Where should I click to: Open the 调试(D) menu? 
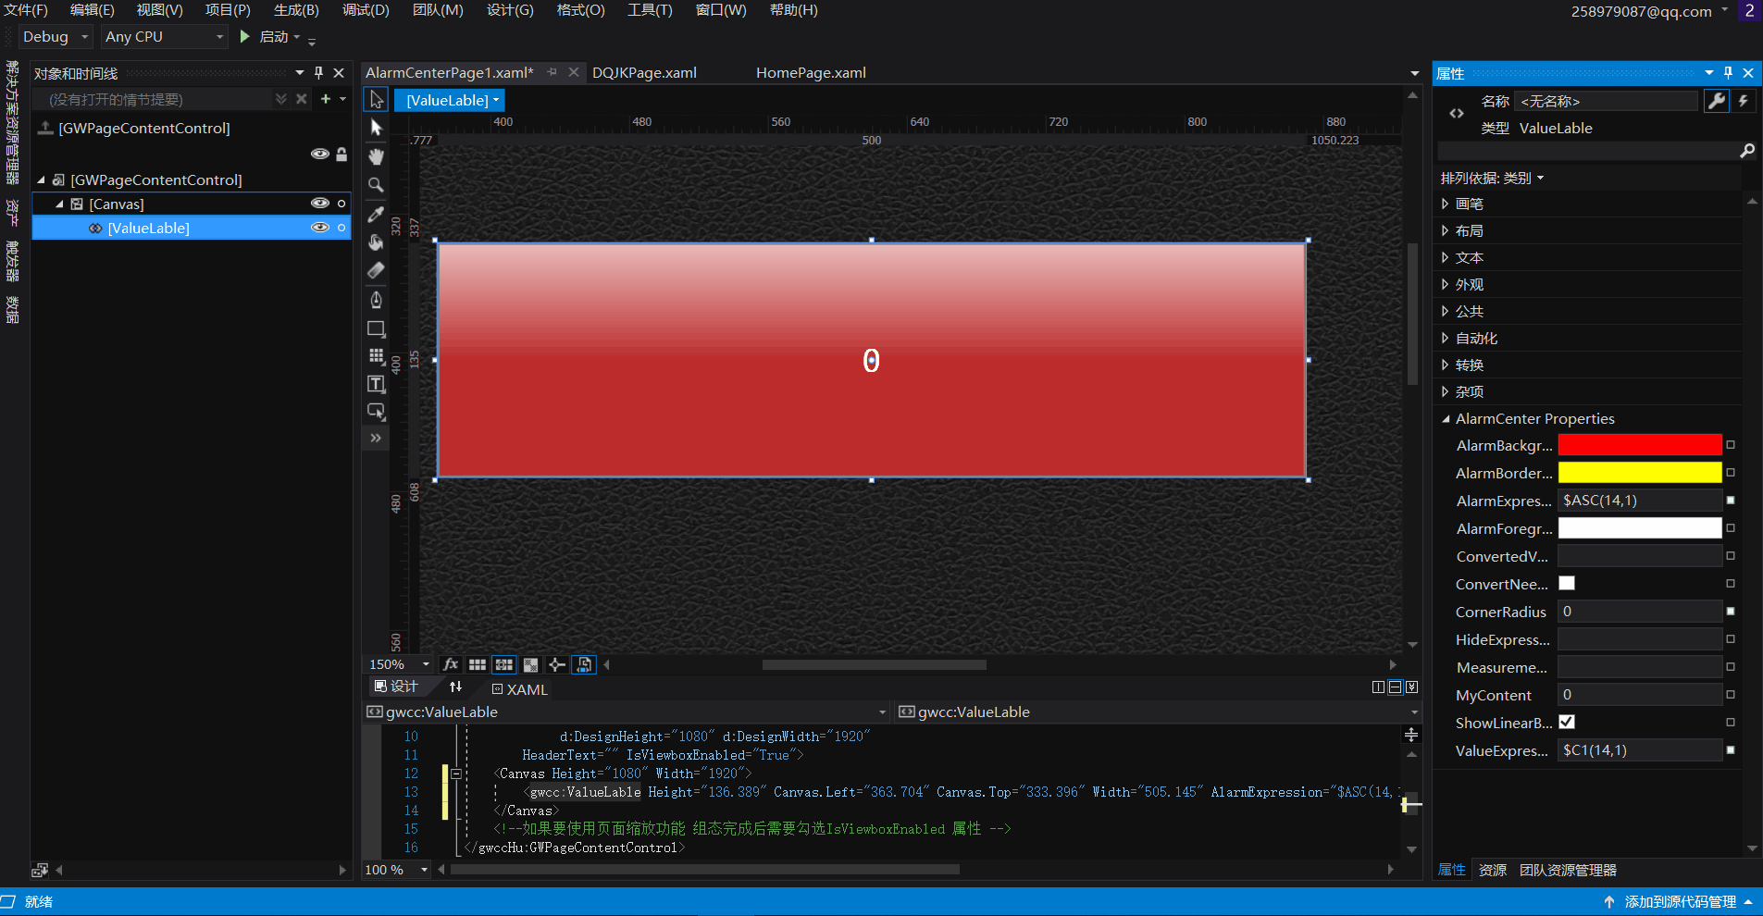pos(366,10)
